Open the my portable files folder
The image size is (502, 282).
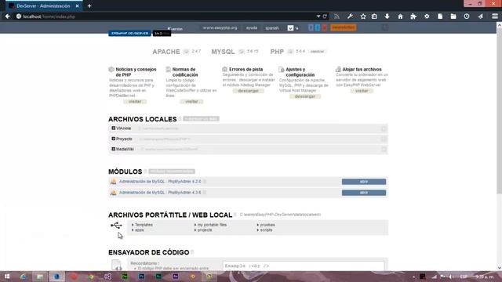click(x=212, y=225)
